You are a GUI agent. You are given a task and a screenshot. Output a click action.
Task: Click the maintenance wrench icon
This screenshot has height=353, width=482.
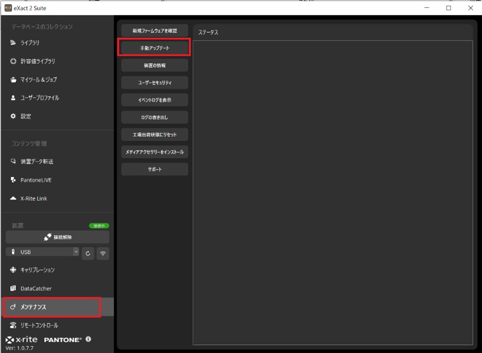click(13, 307)
